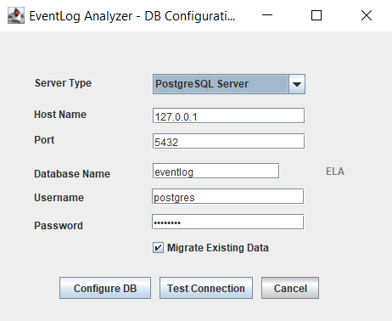
Task: Click the Host Name input field
Action: [x=228, y=115]
